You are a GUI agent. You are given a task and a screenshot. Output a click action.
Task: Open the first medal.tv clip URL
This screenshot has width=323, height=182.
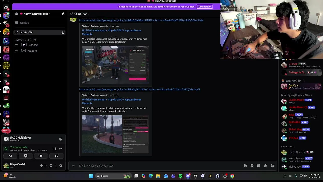[x=141, y=20]
